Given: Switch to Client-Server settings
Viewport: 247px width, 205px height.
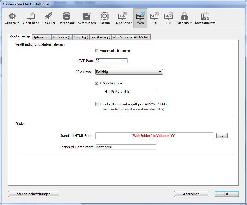Looking at the screenshot, I should [122, 18].
